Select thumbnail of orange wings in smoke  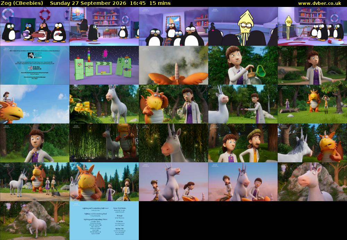tap(173, 65)
